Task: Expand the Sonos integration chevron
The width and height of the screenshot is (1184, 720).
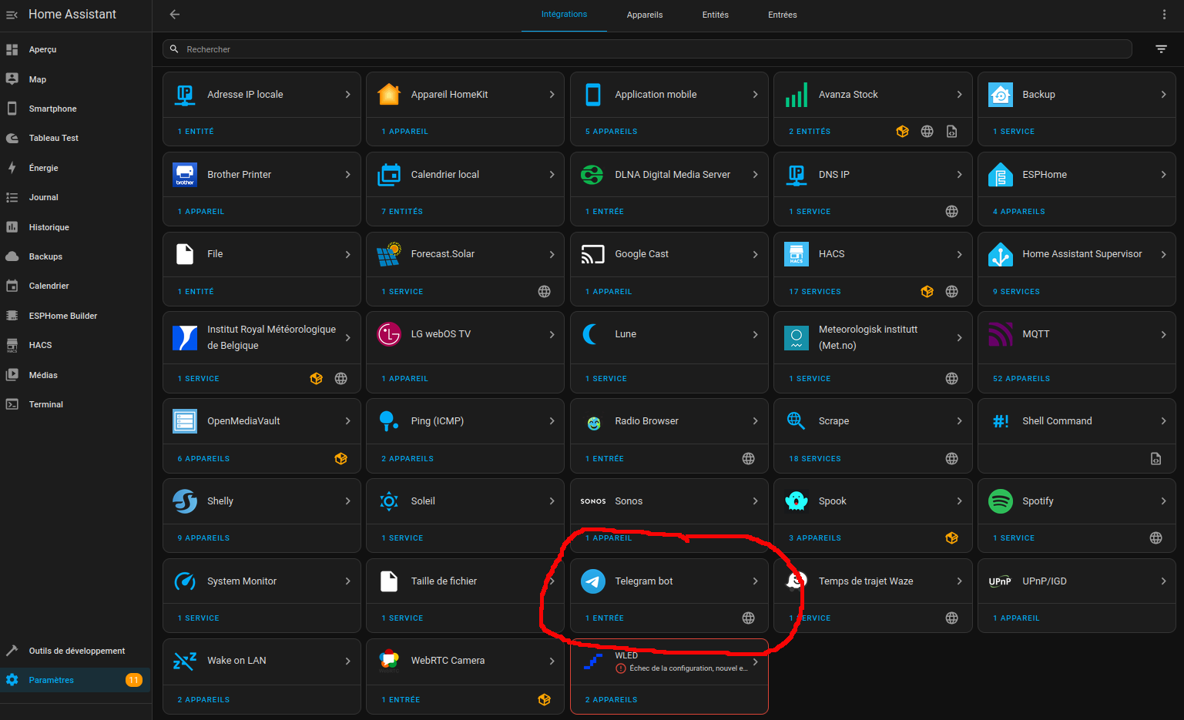Action: click(x=755, y=501)
